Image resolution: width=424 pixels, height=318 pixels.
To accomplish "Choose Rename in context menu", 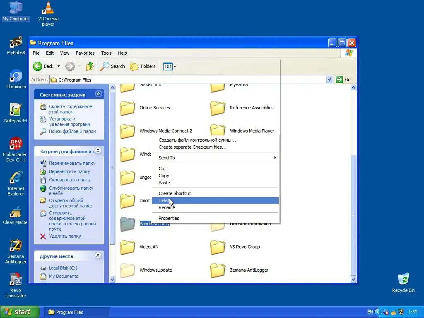I will (x=215, y=207).
